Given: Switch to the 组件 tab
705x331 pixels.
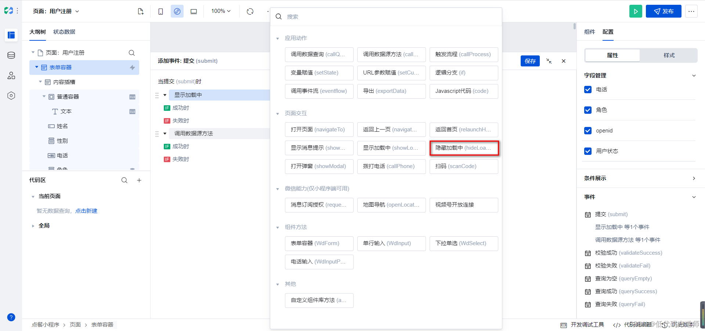Looking at the screenshot, I should (x=589, y=32).
